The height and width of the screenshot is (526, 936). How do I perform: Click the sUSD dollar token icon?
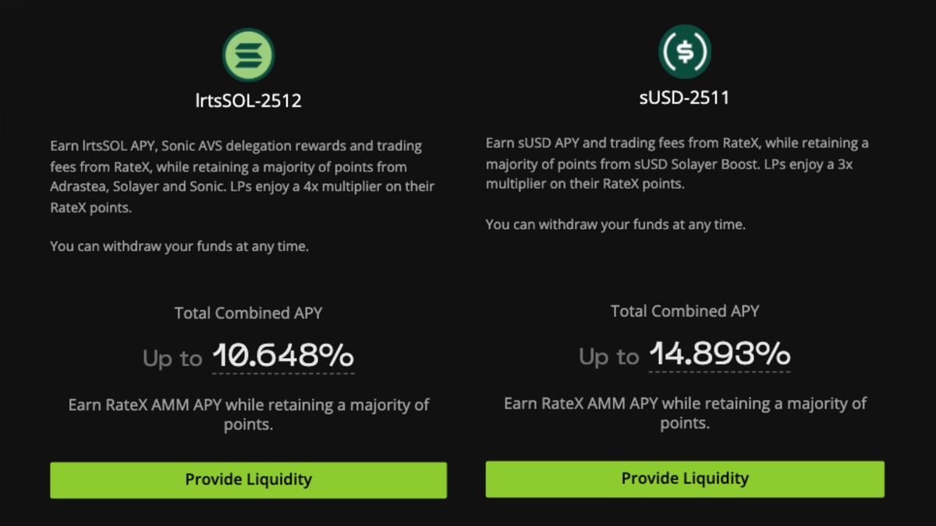(x=685, y=51)
